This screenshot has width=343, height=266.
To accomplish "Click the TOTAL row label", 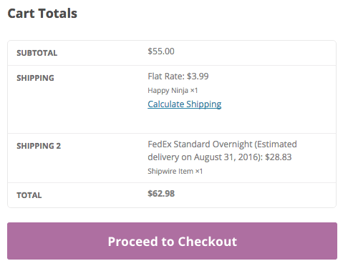I will click(x=29, y=195).
